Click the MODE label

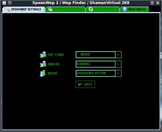[53, 73]
